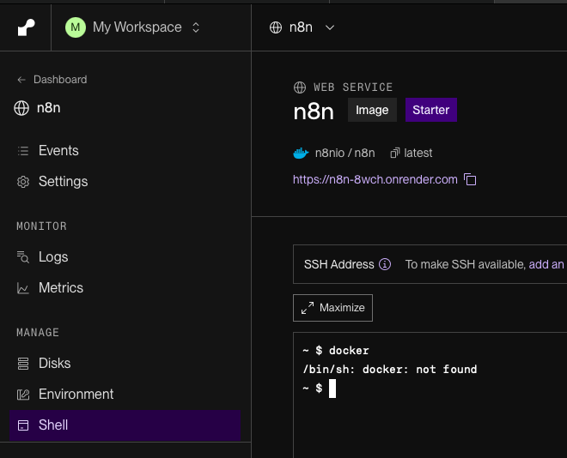This screenshot has width=567, height=458.
Task: Click the sidebar n8n globe icon
Action: (21, 108)
